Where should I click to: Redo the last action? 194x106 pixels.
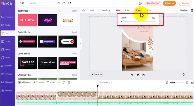point(64,3)
